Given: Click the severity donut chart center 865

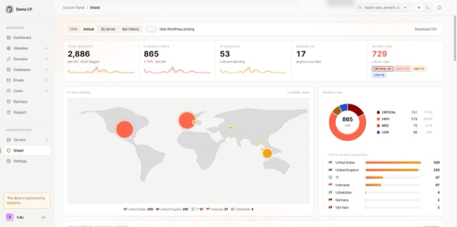Looking at the screenshot, I should [348, 119].
